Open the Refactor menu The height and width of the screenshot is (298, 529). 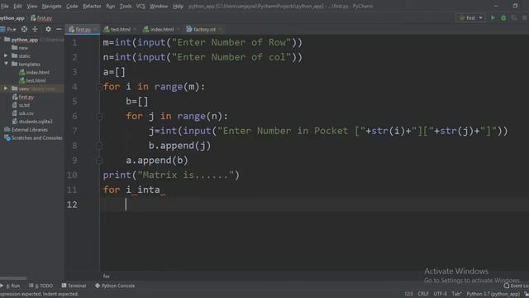[x=92, y=6]
